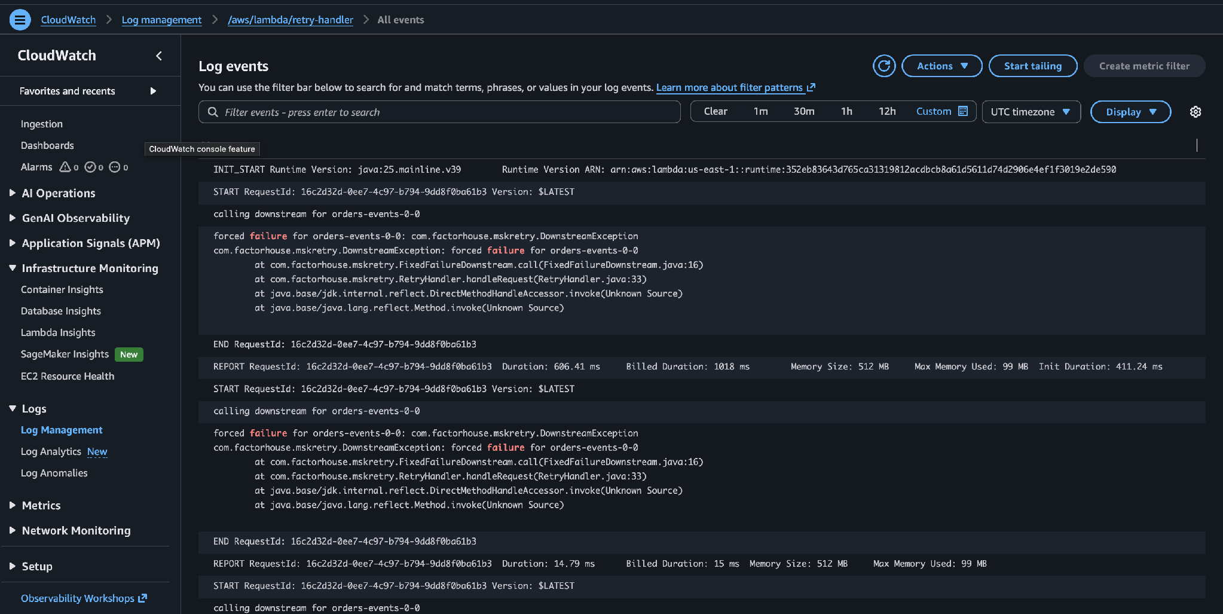Open log events settings gear icon
Screen dimensions: 1223x614
(x=1196, y=112)
